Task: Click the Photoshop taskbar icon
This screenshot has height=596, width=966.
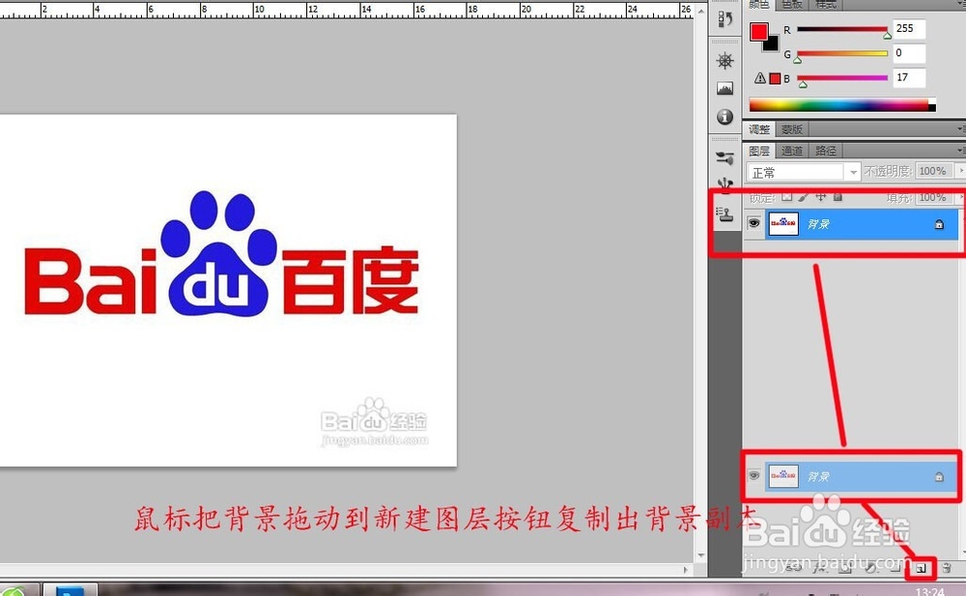Action: pyautogui.click(x=71, y=590)
